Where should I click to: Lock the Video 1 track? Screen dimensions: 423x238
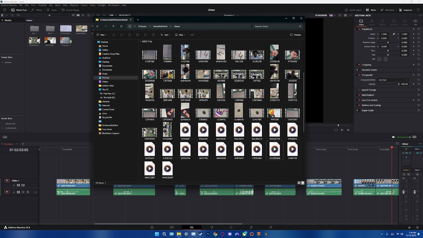pos(14,185)
